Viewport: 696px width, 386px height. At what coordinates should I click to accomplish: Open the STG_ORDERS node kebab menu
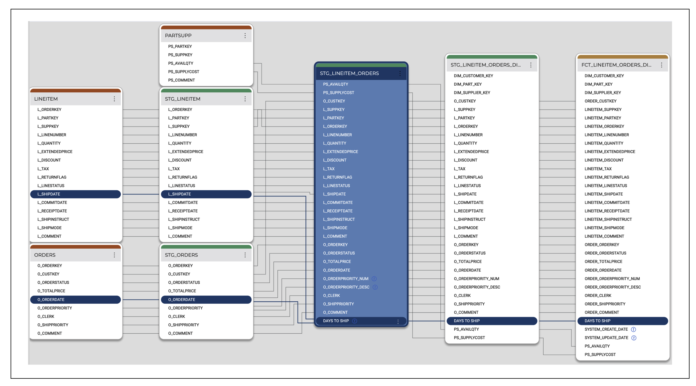(245, 255)
